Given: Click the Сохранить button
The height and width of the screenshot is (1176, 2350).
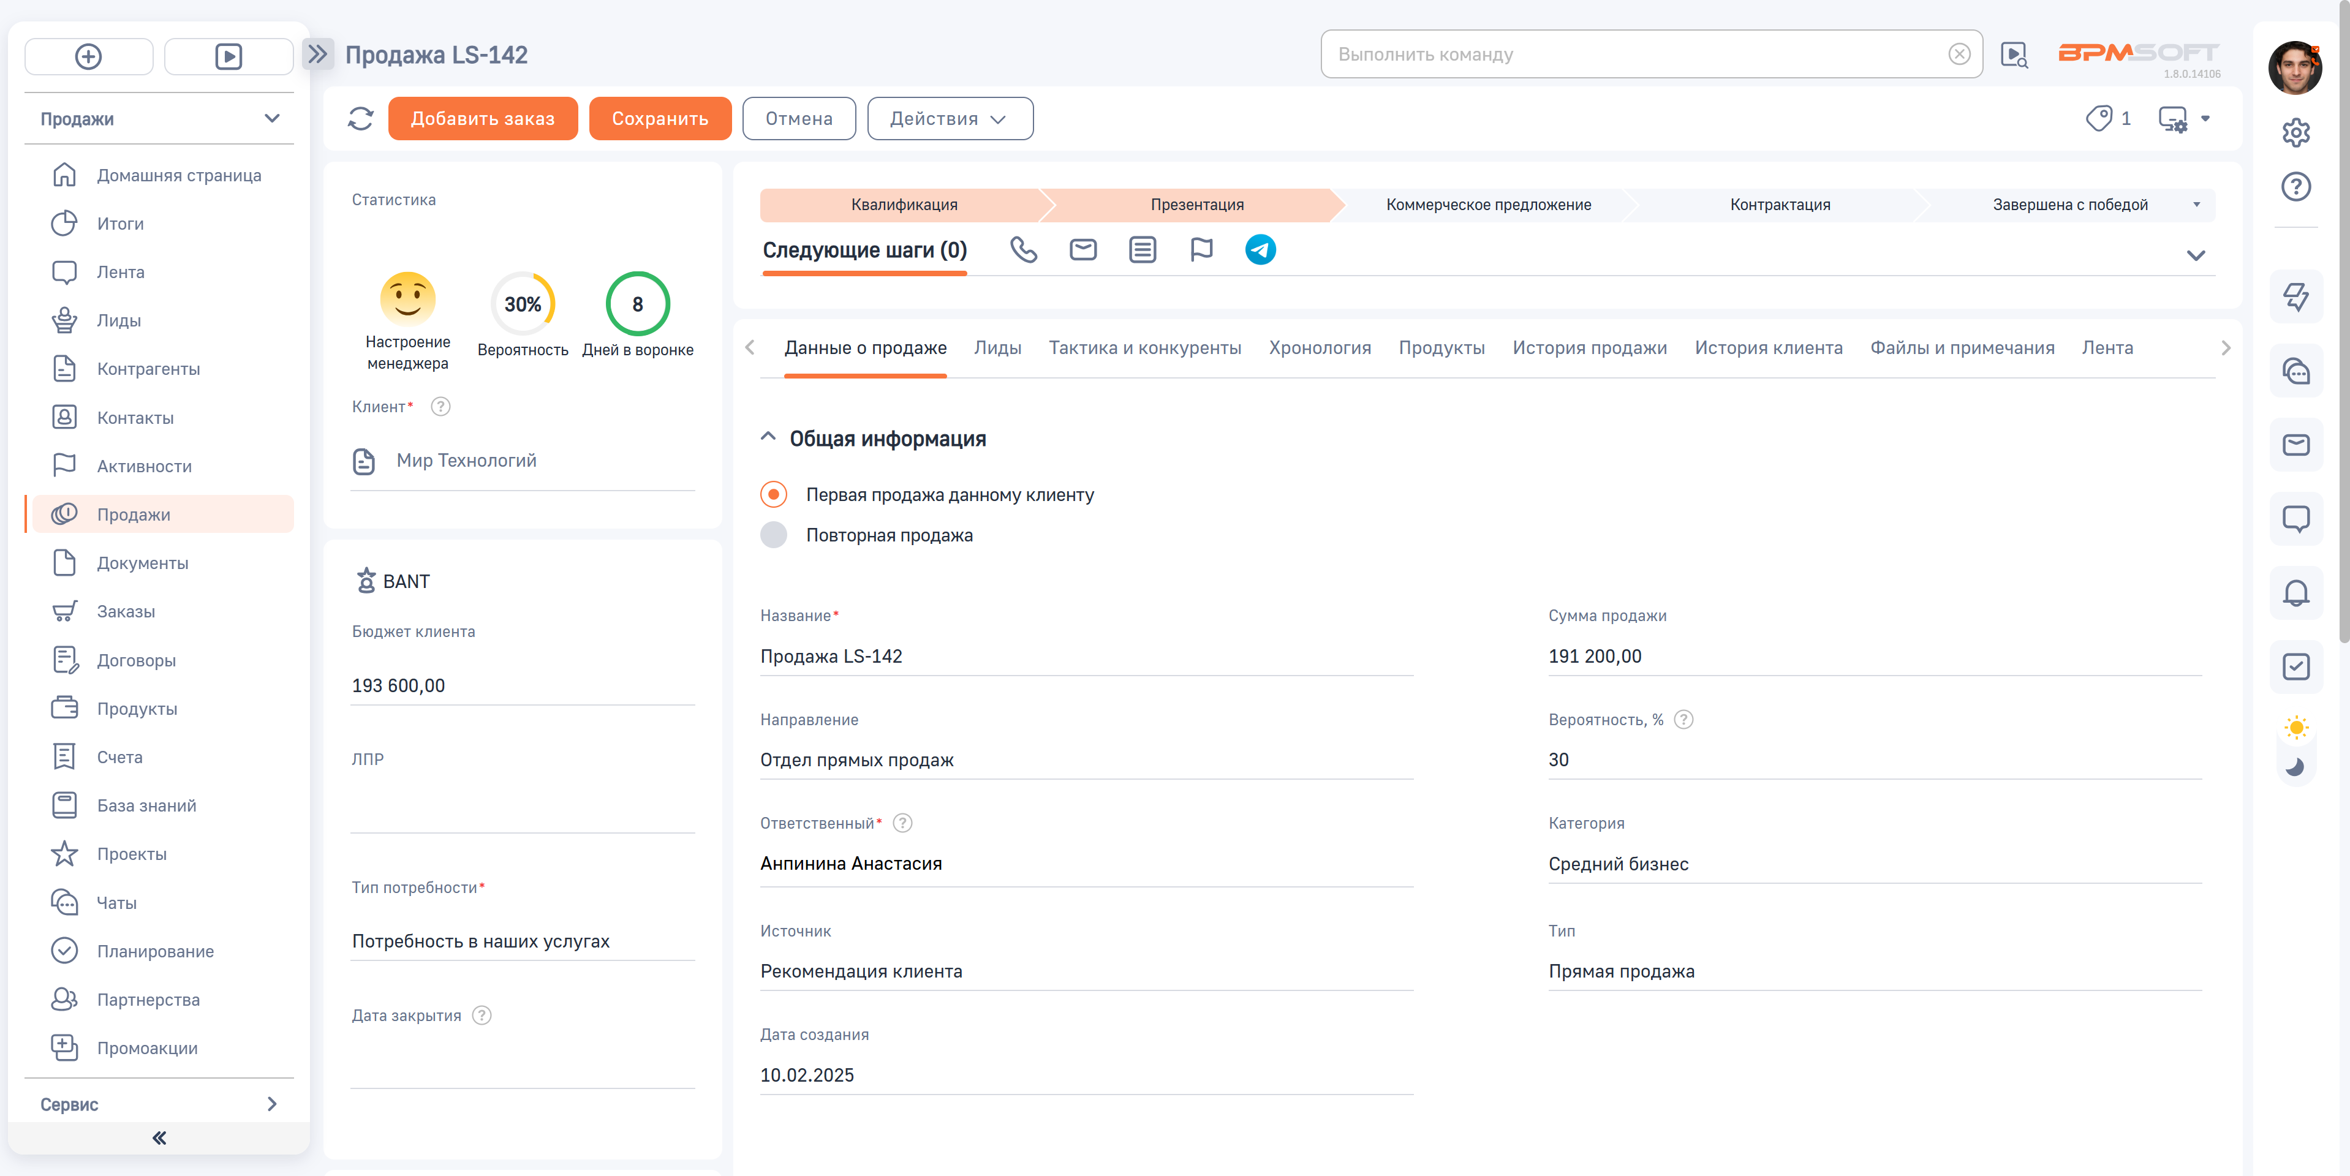Looking at the screenshot, I should 660,119.
